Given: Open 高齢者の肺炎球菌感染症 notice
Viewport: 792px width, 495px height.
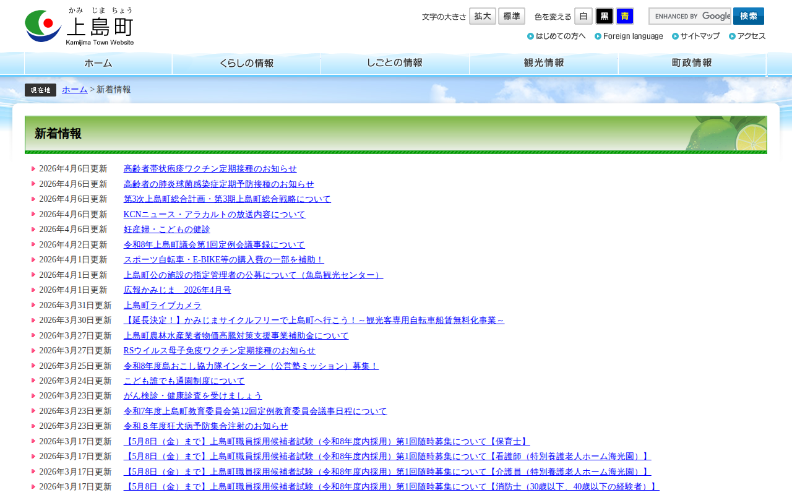Looking at the screenshot, I should [219, 184].
